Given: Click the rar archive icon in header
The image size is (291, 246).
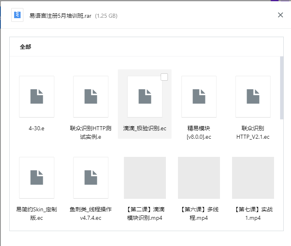Looking at the screenshot, I should coord(17,15).
